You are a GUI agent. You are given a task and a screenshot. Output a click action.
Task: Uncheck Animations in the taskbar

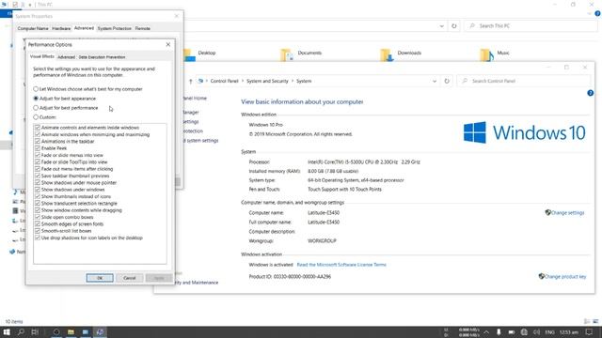point(38,142)
